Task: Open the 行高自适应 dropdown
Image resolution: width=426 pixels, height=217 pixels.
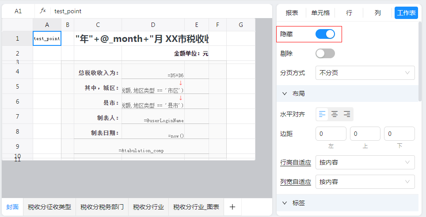Action: point(365,162)
